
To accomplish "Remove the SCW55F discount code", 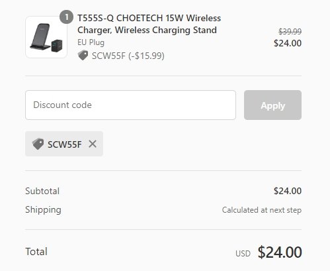I will 93,144.
